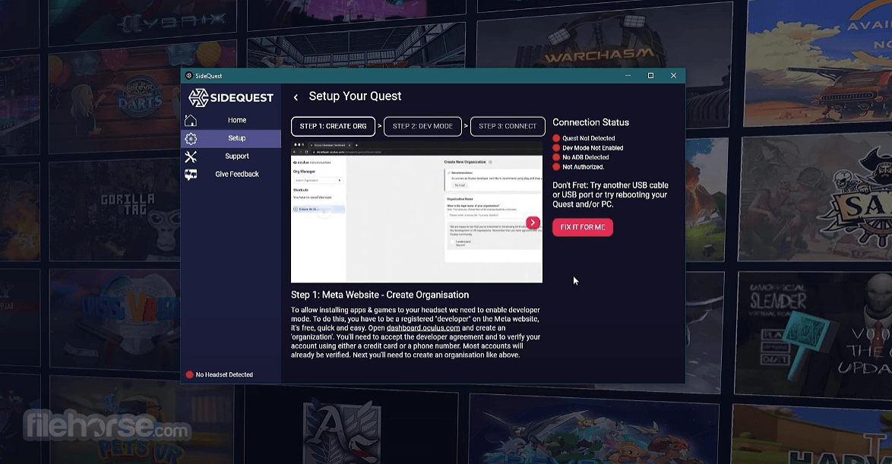Click the Support wrench tools icon
Screen dimensions: 892x464
coord(191,156)
